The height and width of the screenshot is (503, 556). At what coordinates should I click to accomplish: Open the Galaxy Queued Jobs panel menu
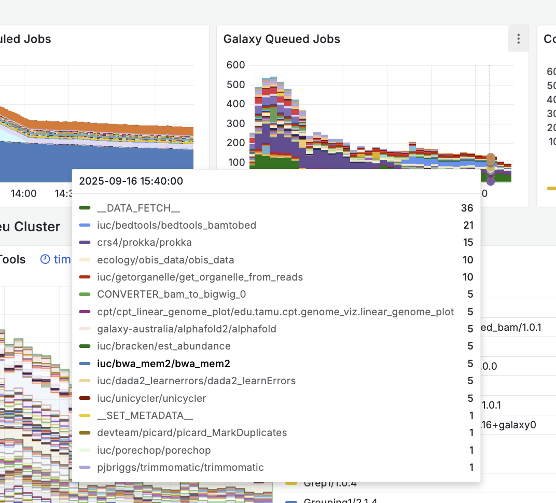click(x=518, y=39)
